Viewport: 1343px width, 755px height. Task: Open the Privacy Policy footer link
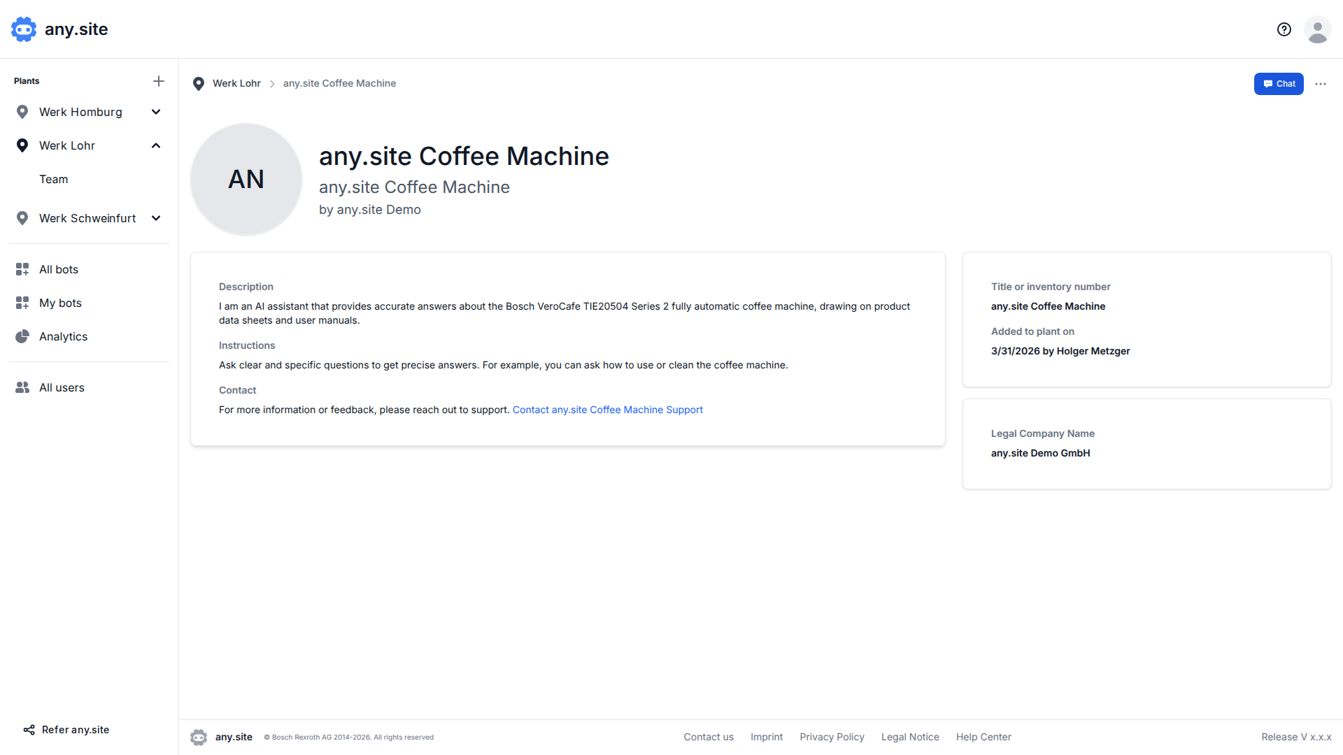click(832, 737)
